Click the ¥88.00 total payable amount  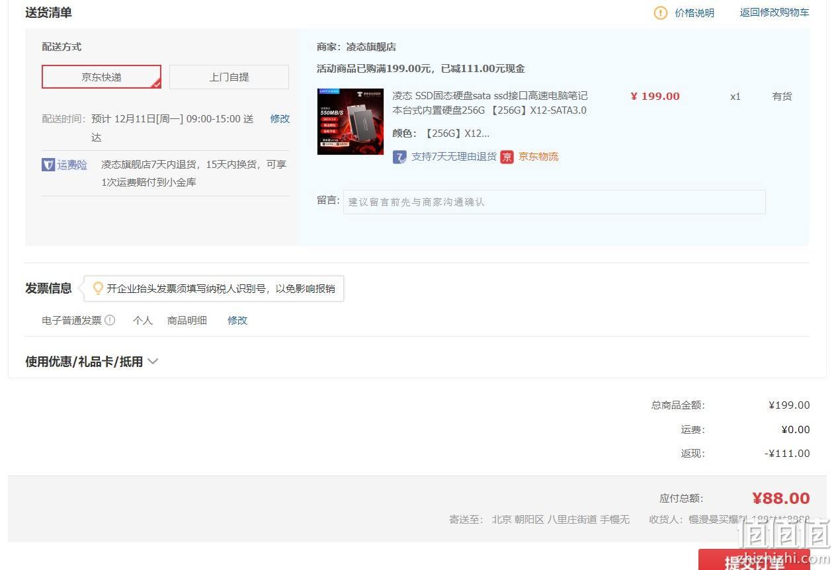[781, 499]
